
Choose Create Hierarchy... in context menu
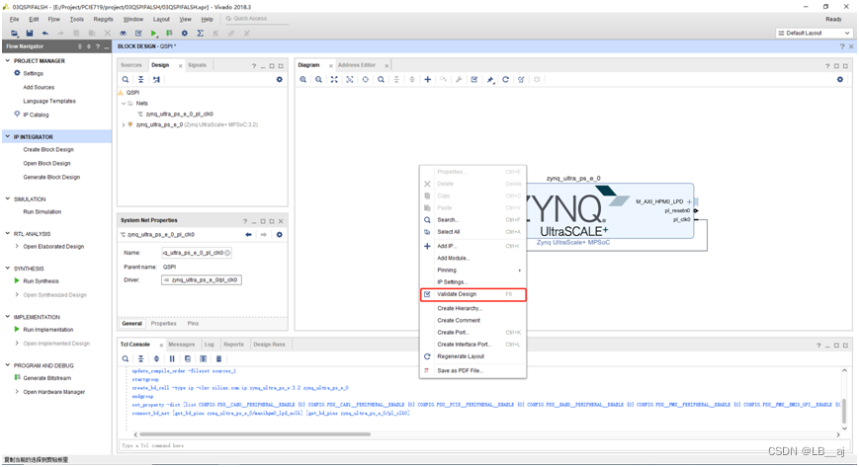point(473,308)
